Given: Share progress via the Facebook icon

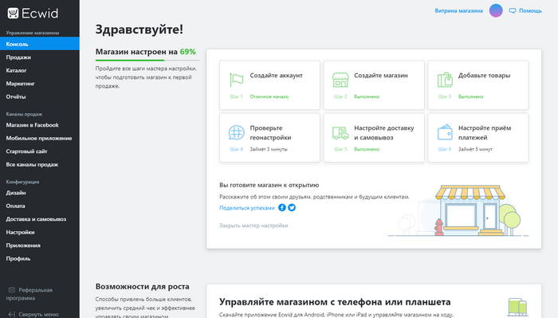Looking at the screenshot, I should coord(282,207).
